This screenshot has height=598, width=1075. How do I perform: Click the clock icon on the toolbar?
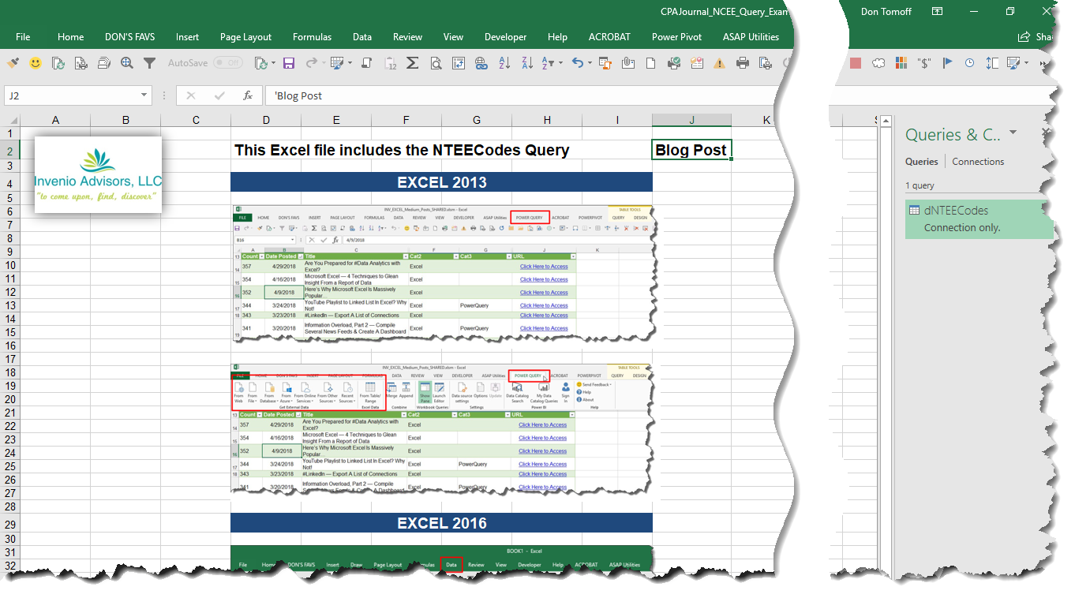[x=969, y=63]
